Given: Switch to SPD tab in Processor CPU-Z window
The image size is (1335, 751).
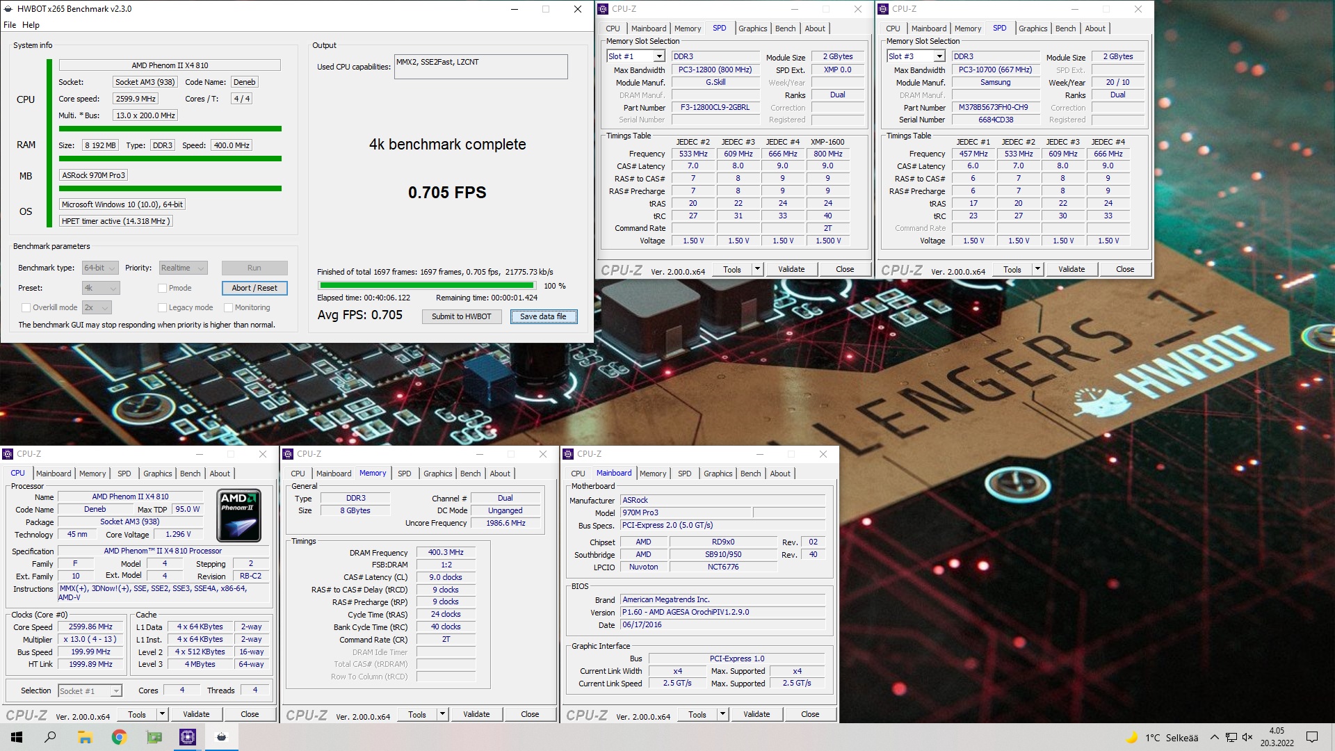Looking at the screenshot, I should (x=124, y=474).
